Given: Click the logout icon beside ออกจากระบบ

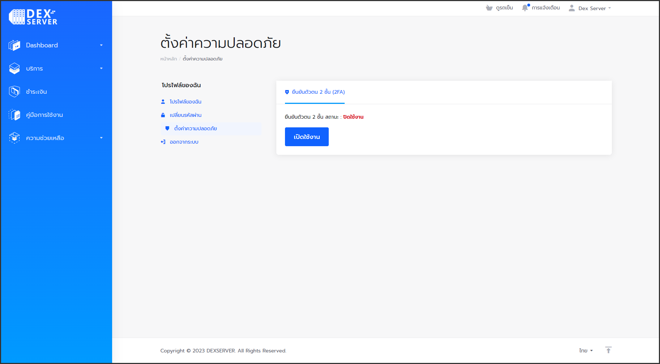Looking at the screenshot, I should (x=163, y=141).
